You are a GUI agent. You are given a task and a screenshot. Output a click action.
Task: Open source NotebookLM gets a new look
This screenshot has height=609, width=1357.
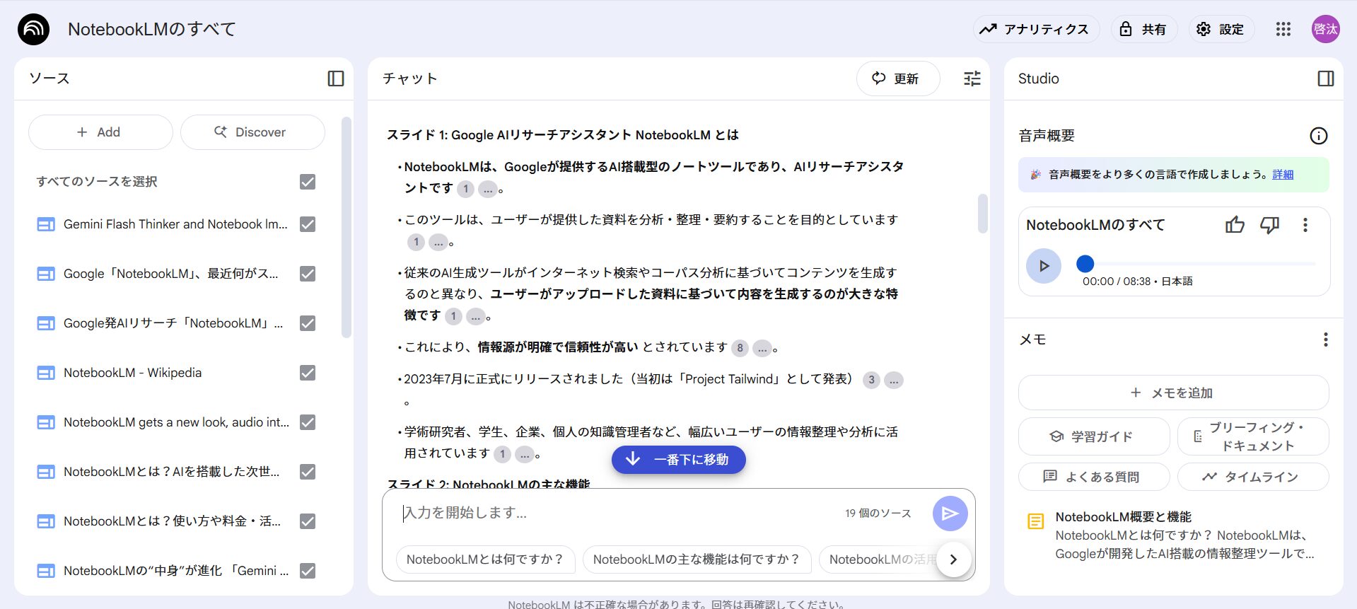[176, 422]
